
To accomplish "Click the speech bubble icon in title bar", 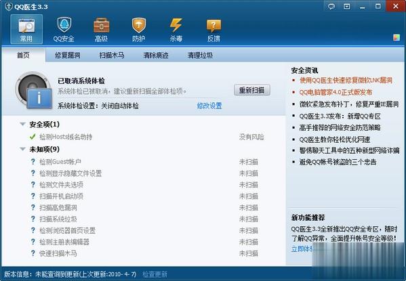I will (331, 6).
